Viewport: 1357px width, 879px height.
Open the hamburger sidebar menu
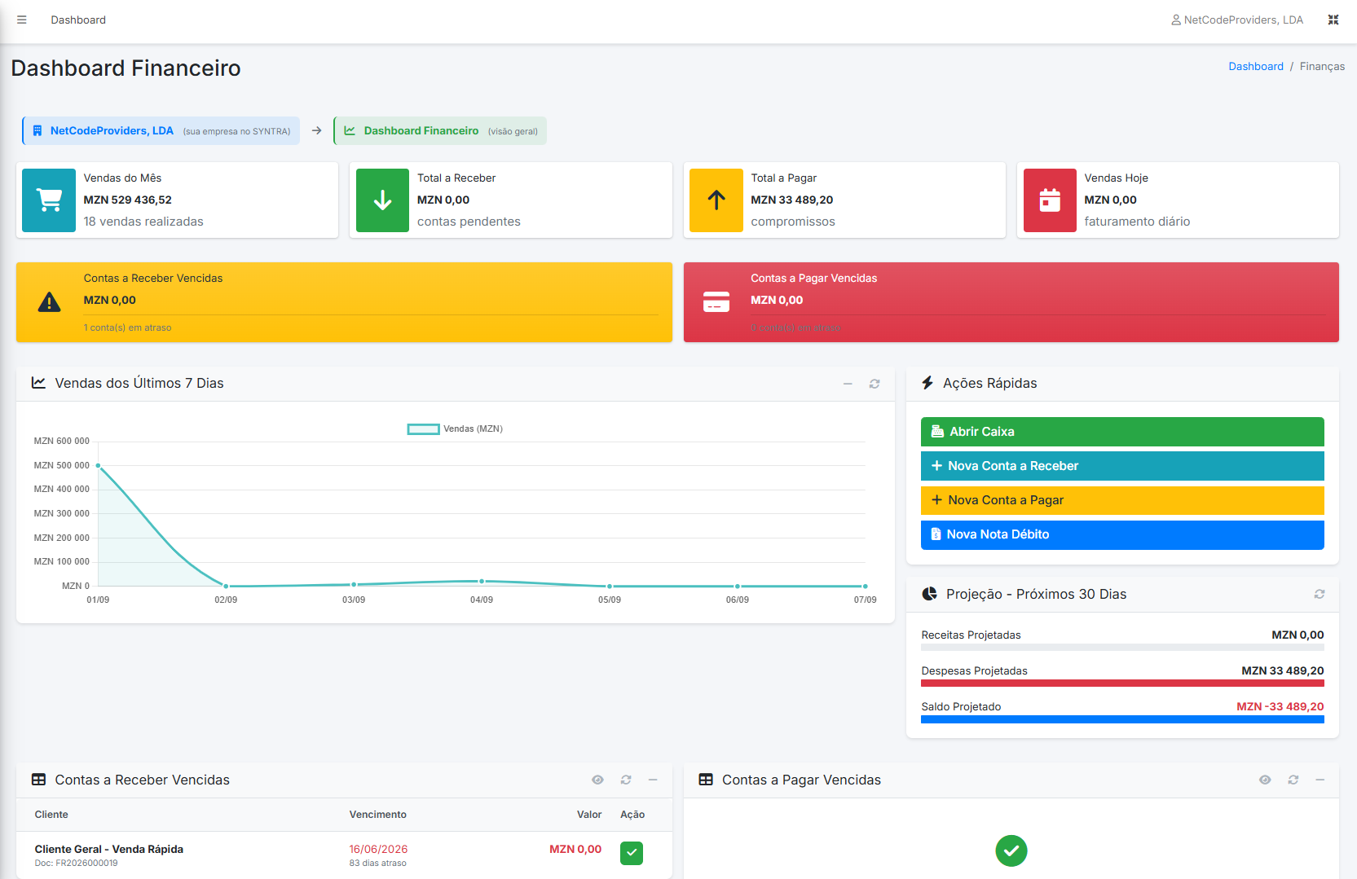click(x=22, y=20)
